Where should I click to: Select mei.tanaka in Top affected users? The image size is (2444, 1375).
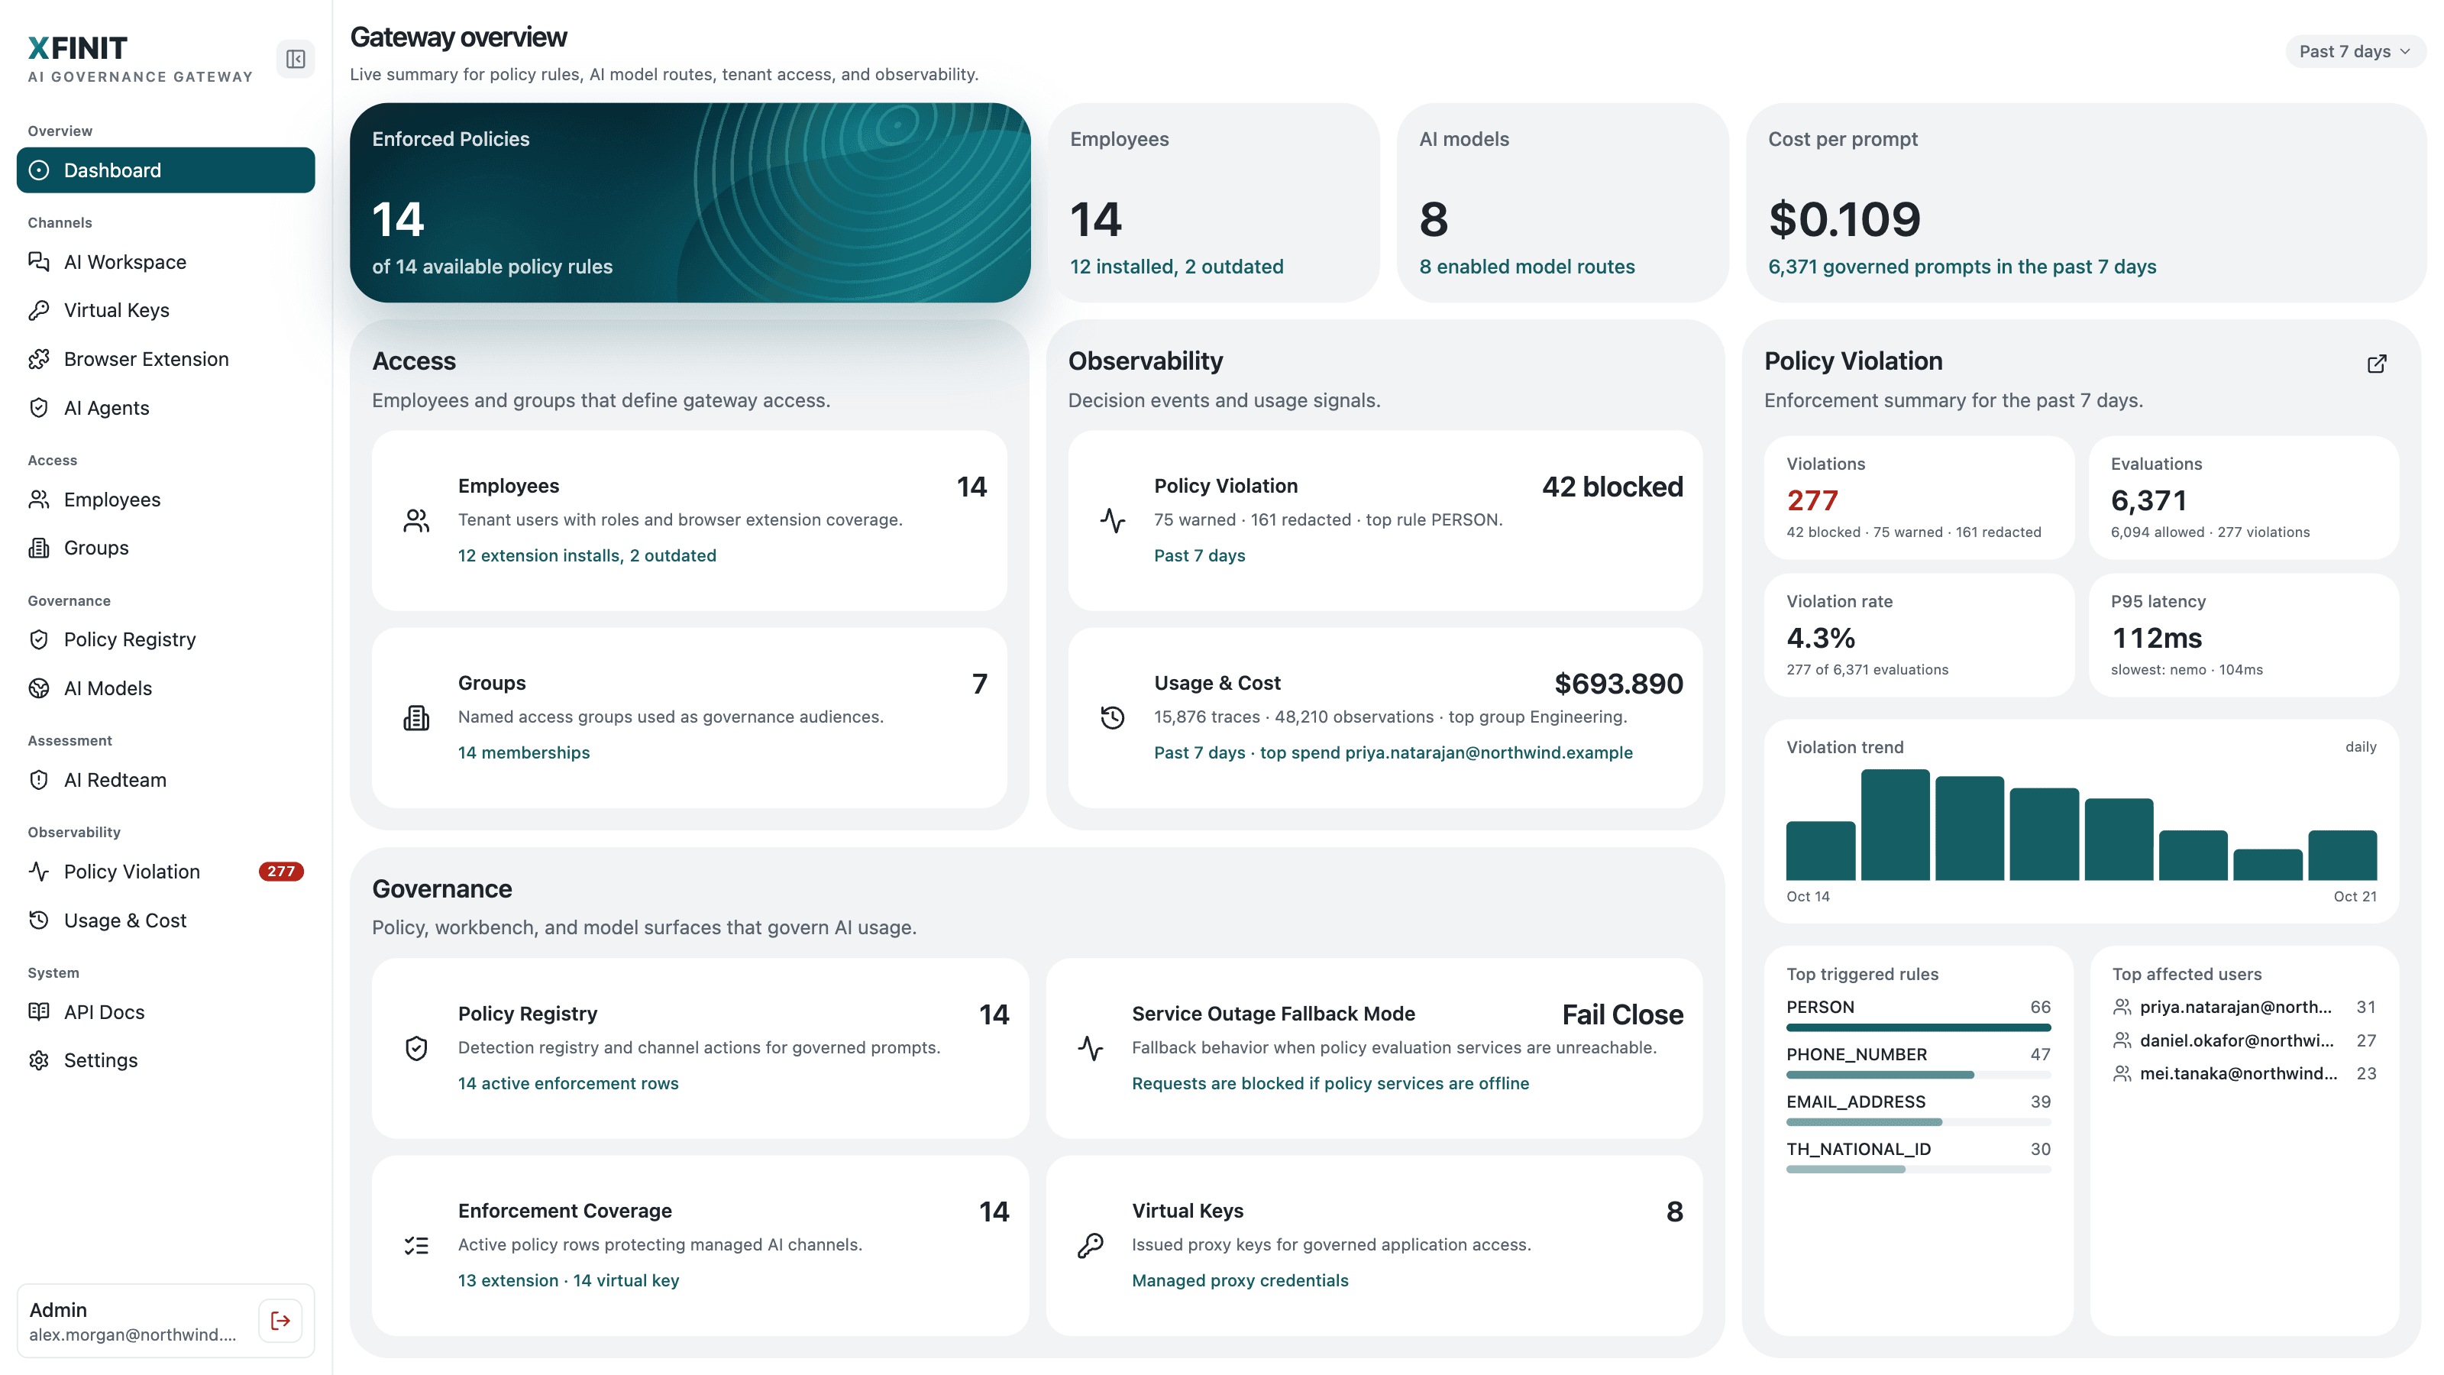[2244, 1073]
